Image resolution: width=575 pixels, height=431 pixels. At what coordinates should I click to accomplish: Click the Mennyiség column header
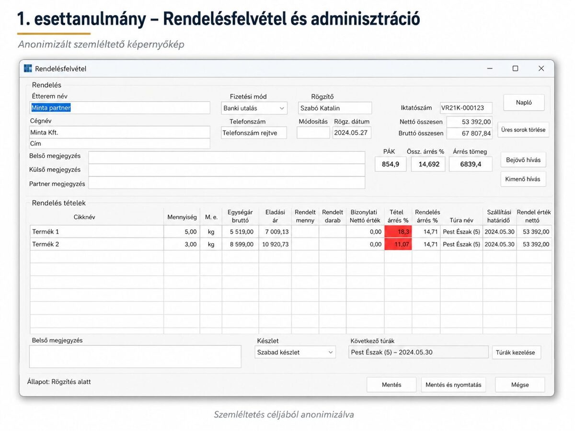click(182, 217)
